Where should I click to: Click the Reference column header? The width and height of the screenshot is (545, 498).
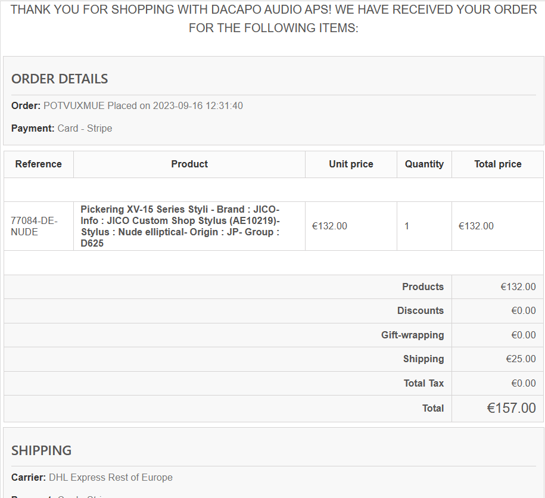click(39, 164)
